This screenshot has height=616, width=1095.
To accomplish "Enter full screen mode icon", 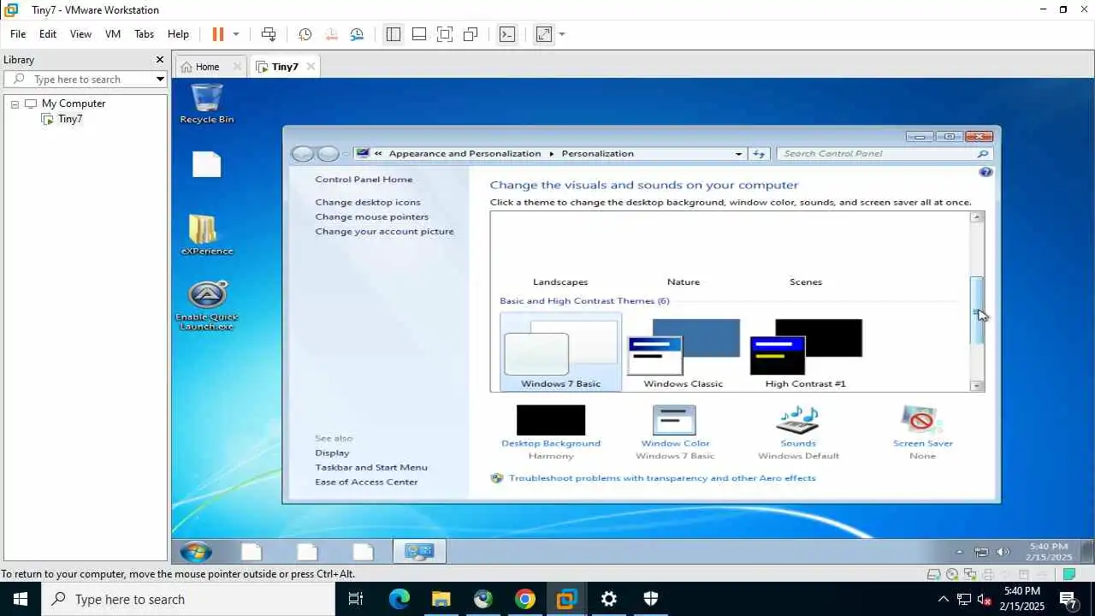I will pos(445,34).
